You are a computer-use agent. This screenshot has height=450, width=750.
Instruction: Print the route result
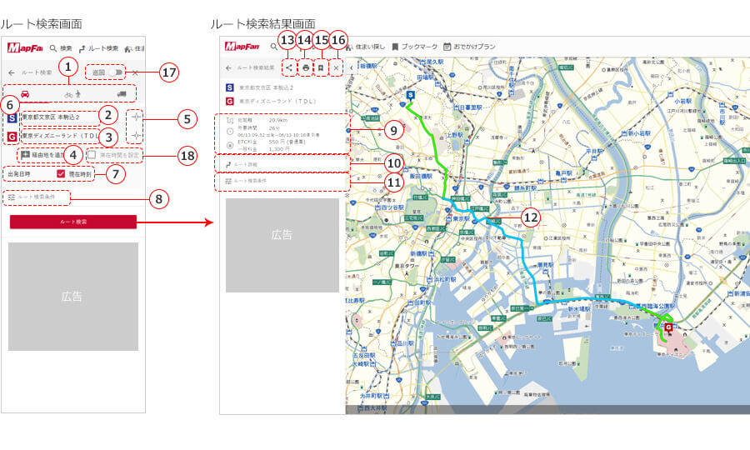click(306, 67)
